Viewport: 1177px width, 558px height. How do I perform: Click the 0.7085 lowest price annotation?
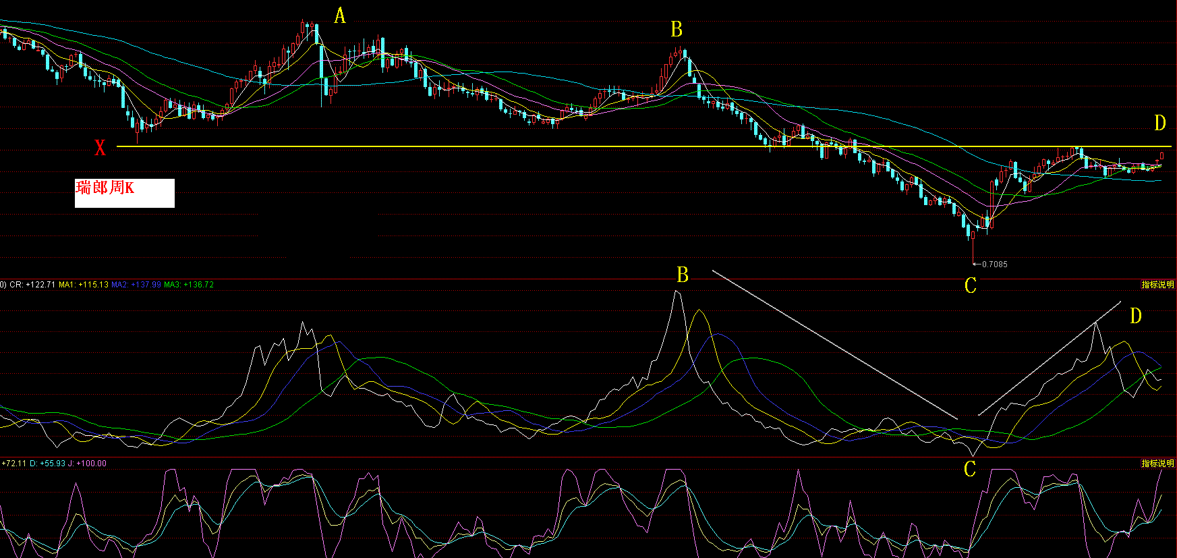click(994, 264)
